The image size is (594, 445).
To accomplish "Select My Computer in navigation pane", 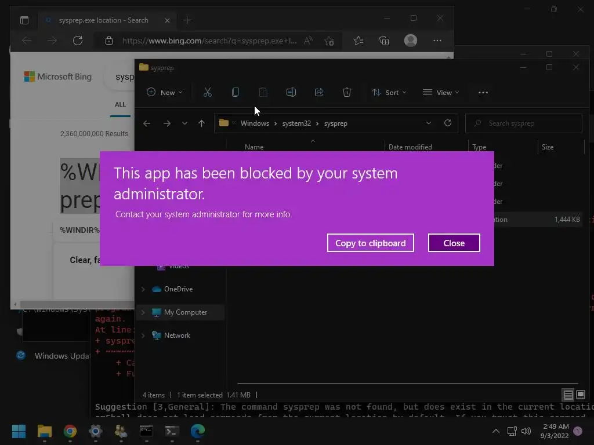I will [x=186, y=312].
